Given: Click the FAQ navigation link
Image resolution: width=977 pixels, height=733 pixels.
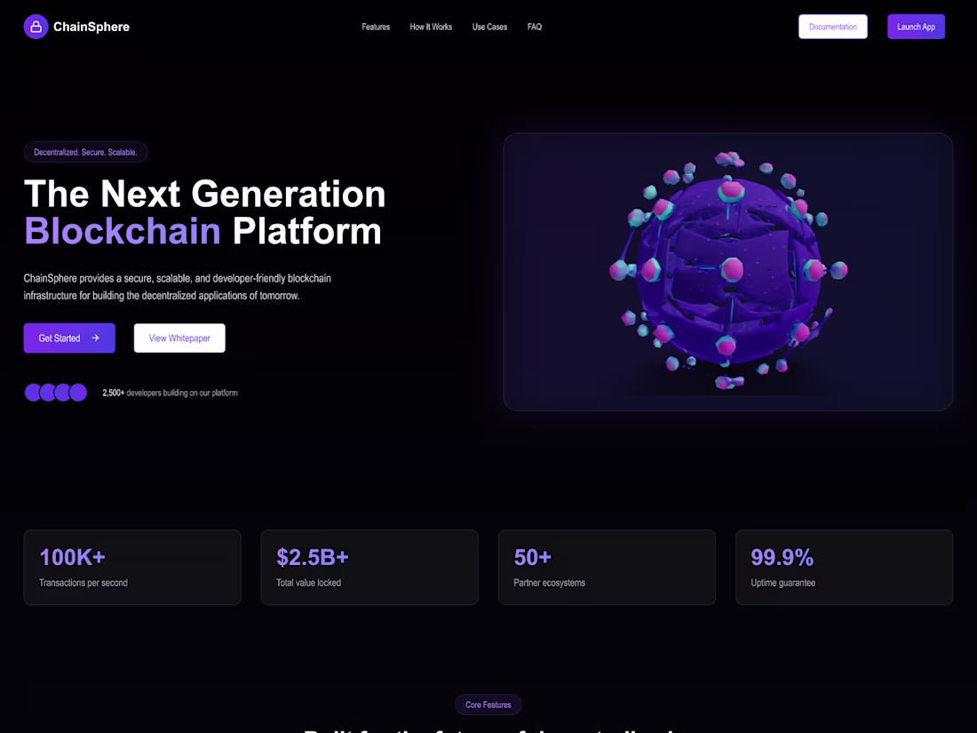Looking at the screenshot, I should coord(535,27).
